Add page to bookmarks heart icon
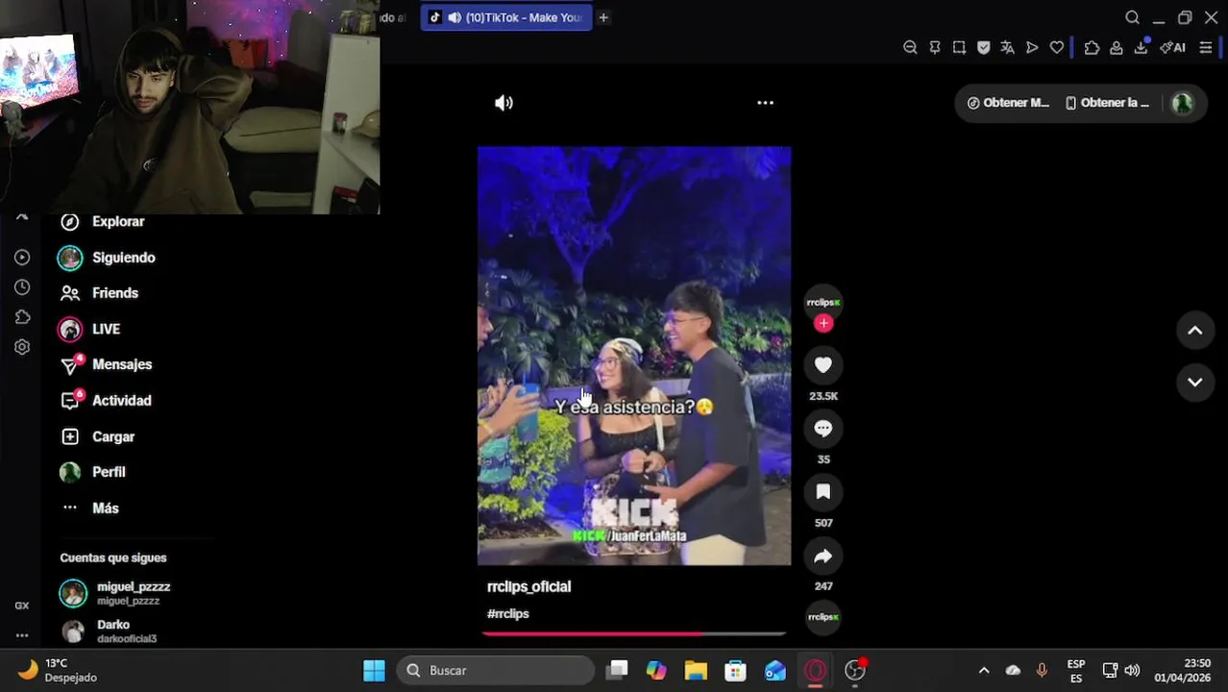Viewport: 1228px width, 692px height. tap(1057, 47)
